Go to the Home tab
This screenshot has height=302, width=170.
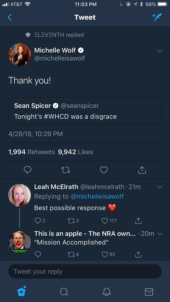pyautogui.click(x=22, y=292)
